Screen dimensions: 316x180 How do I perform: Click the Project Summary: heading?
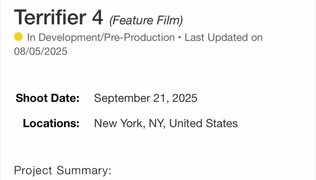pyautogui.click(x=63, y=171)
